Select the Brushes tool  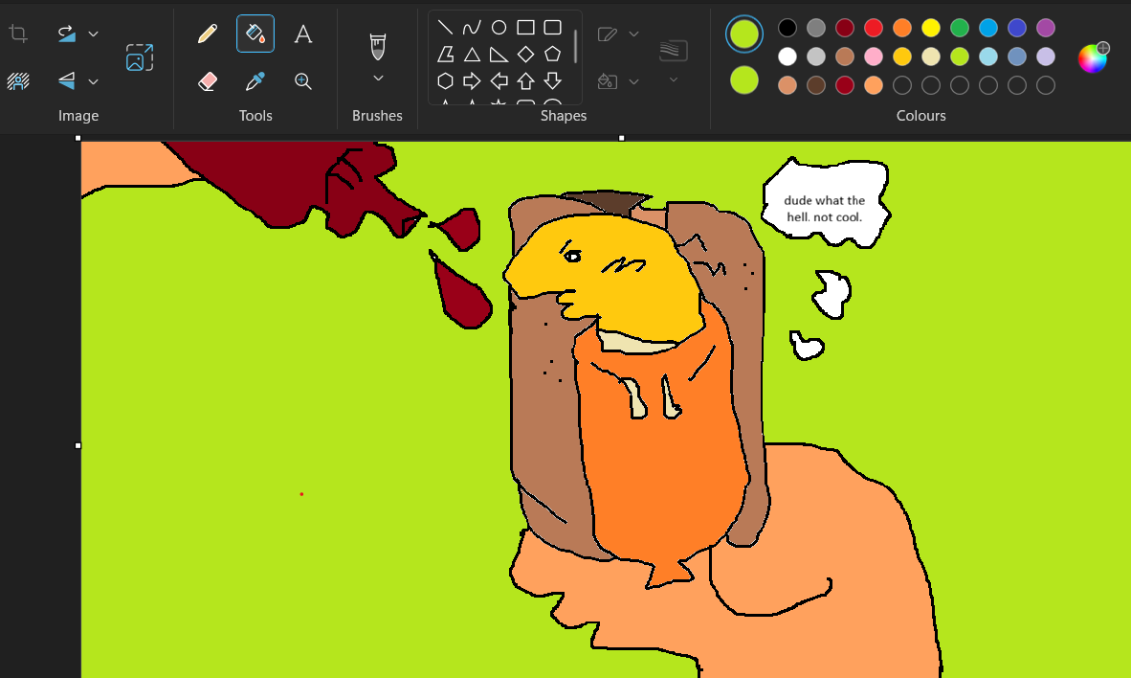[x=377, y=46]
